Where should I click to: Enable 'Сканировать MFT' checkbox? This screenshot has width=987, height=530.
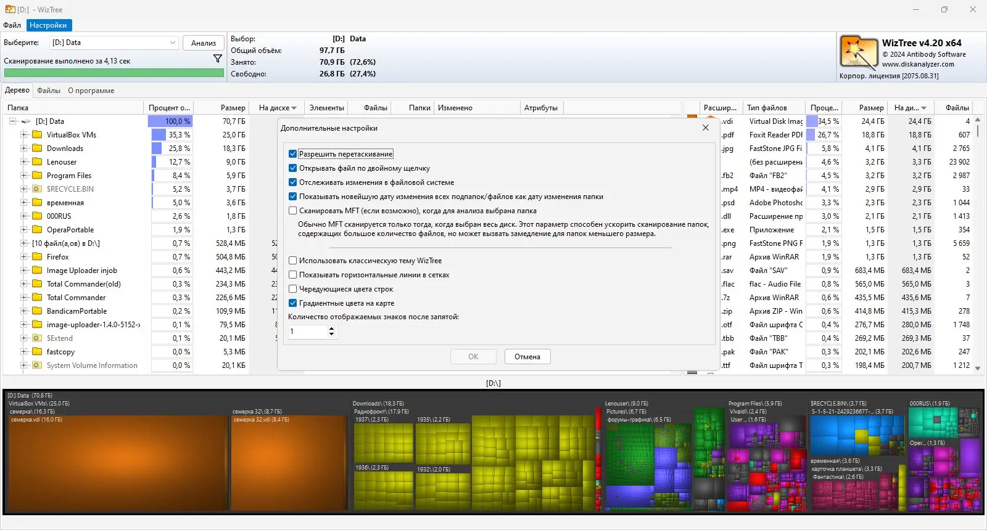click(x=293, y=211)
